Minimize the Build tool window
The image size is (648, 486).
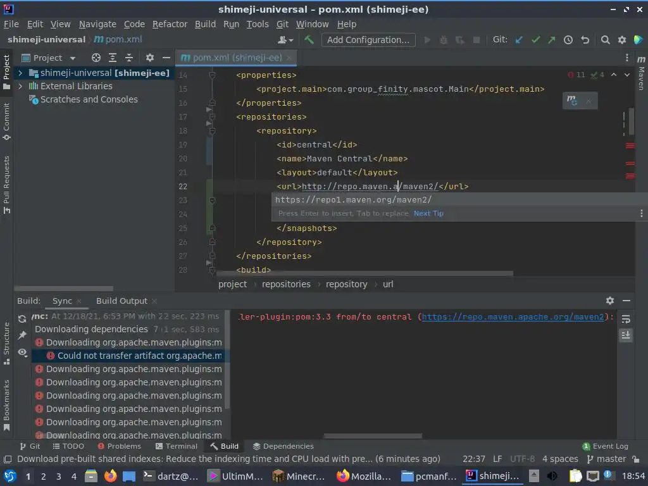pyautogui.click(x=626, y=301)
